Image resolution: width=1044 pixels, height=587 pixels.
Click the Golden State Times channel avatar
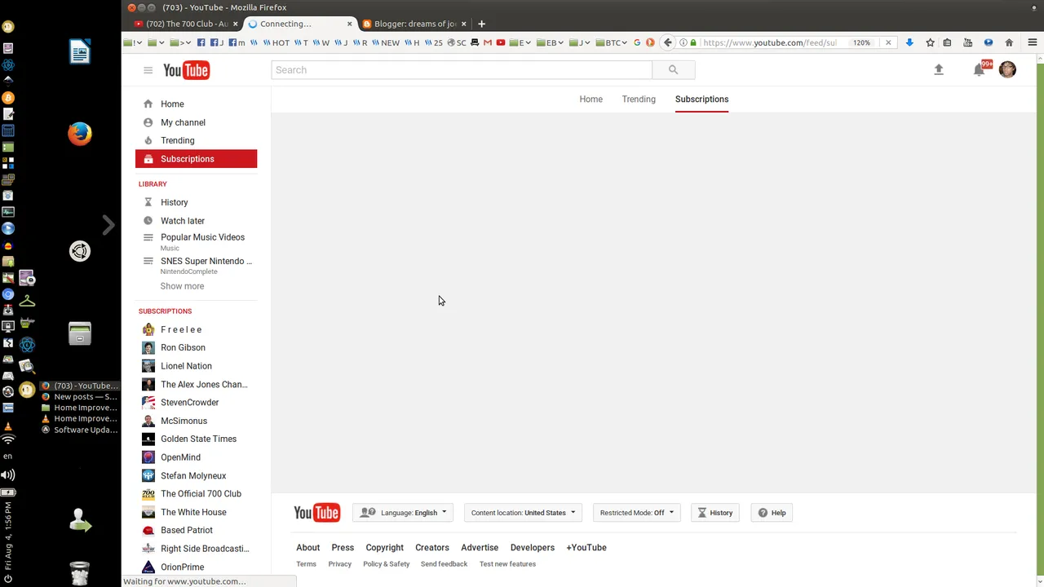click(148, 439)
